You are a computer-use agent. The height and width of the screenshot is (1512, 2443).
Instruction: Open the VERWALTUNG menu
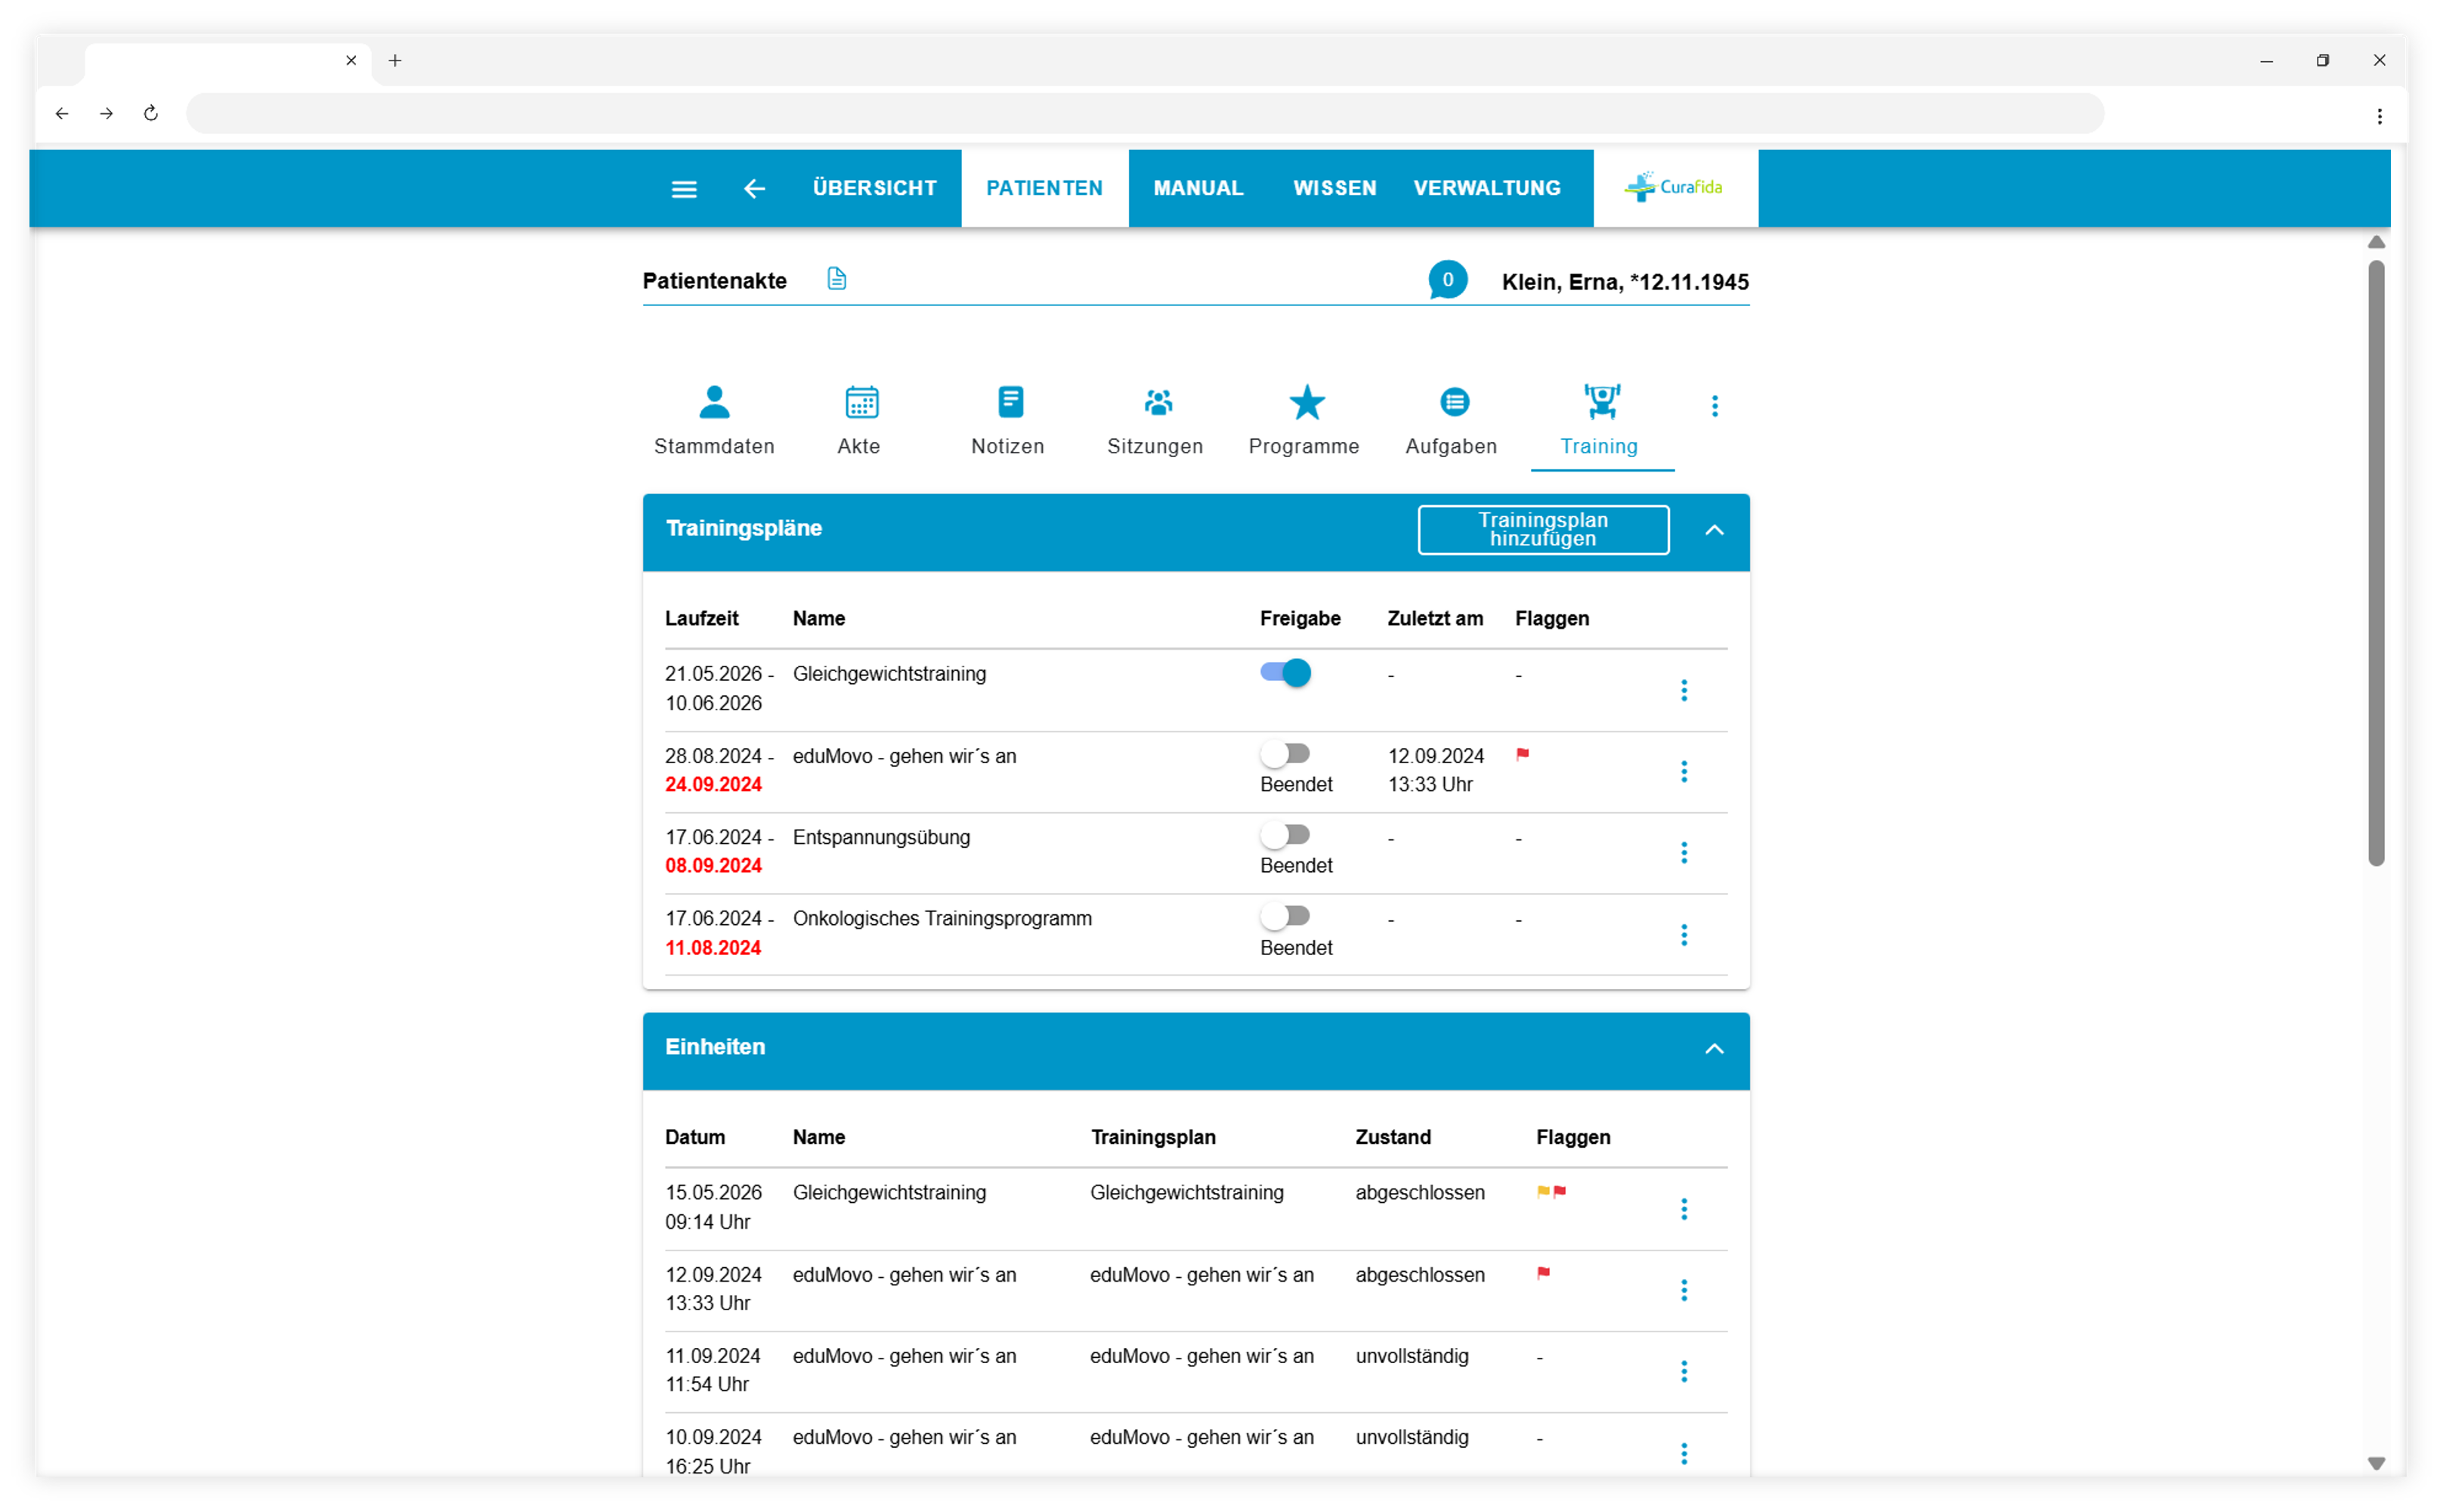pos(1486,188)
